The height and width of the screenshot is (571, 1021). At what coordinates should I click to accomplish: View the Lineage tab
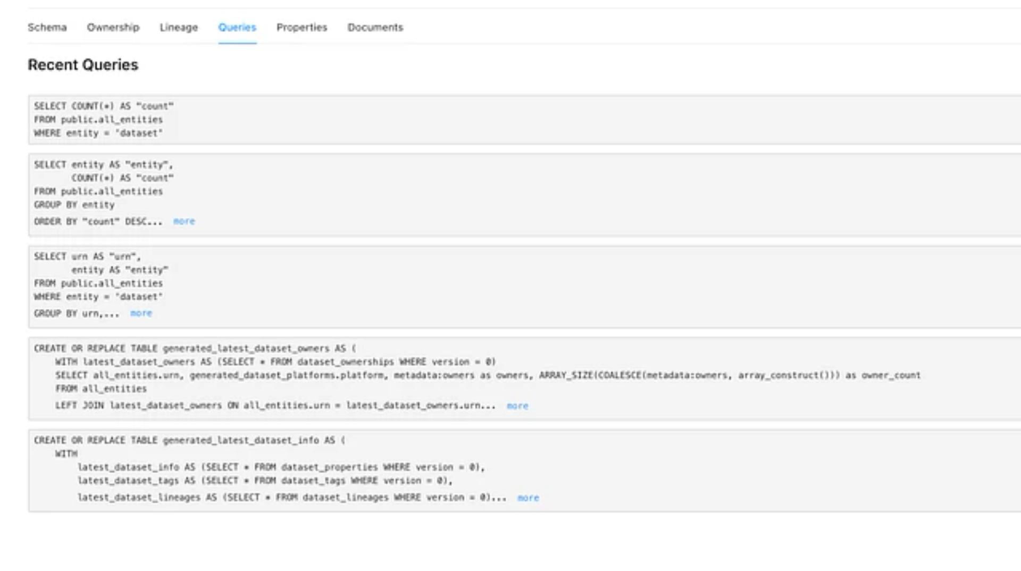pyautogui.click(x=179, y=27)
